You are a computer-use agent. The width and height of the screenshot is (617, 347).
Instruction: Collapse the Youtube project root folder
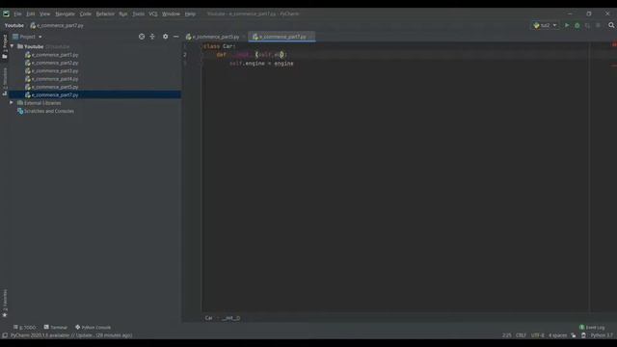tap(12, 46)
